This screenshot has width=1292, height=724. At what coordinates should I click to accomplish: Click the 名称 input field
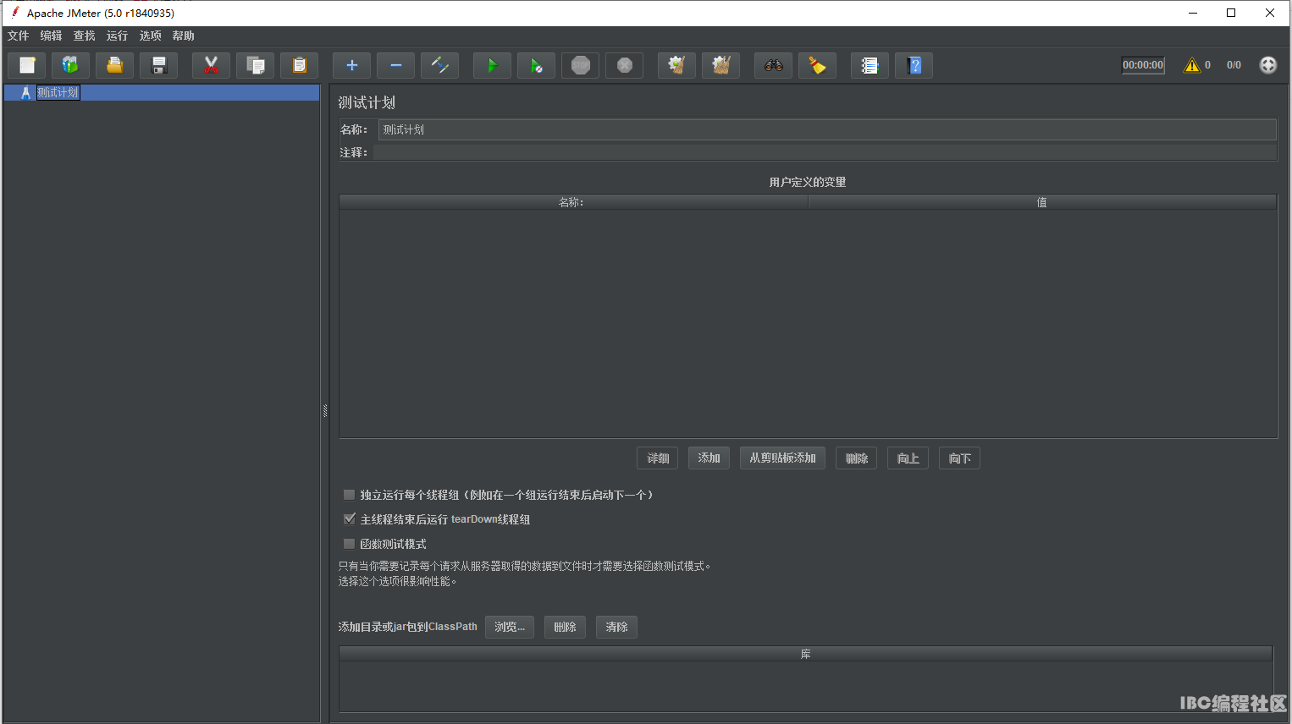pos(827,129)
